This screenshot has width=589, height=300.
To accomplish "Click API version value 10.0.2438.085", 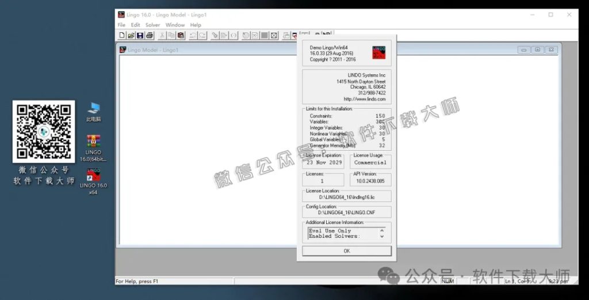I will [x=370, y=181].
